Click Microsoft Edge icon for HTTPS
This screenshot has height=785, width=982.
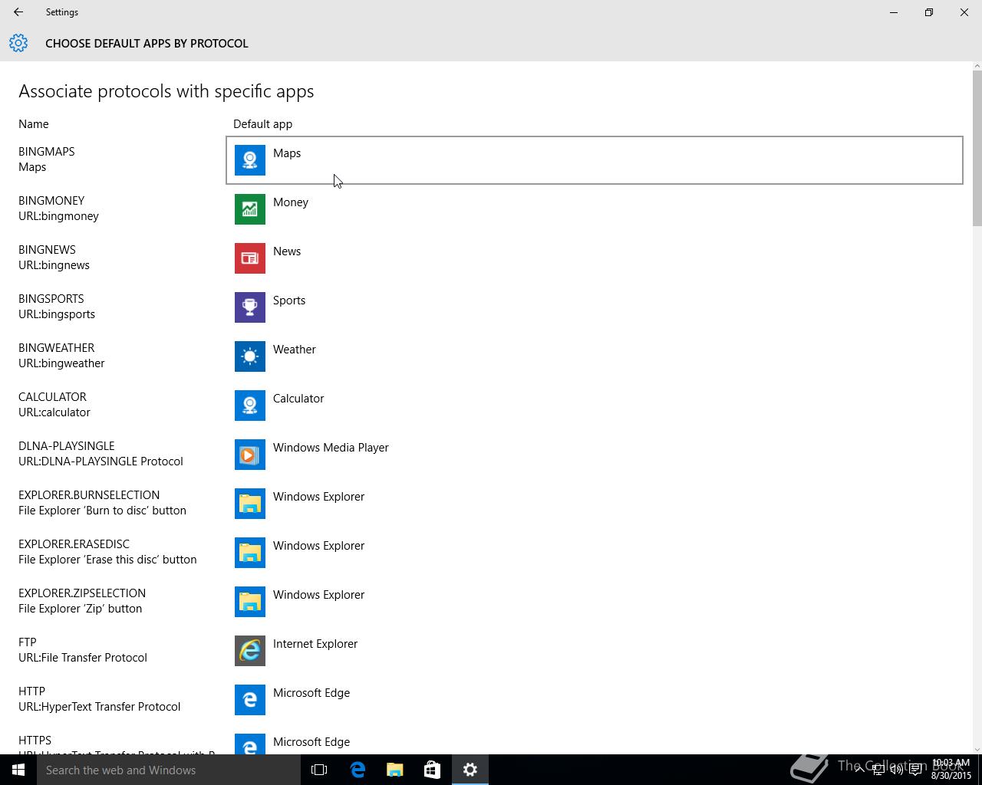tap(250, 744)
